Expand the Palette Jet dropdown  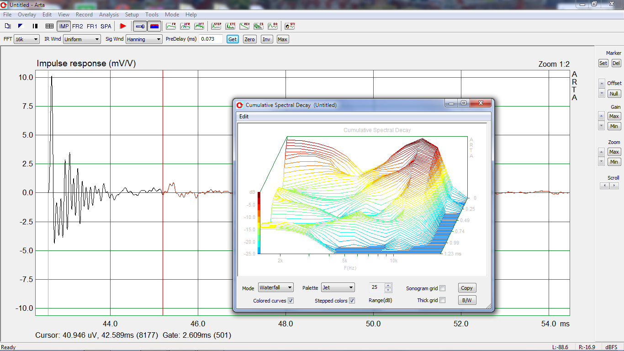tap(338, 287)
